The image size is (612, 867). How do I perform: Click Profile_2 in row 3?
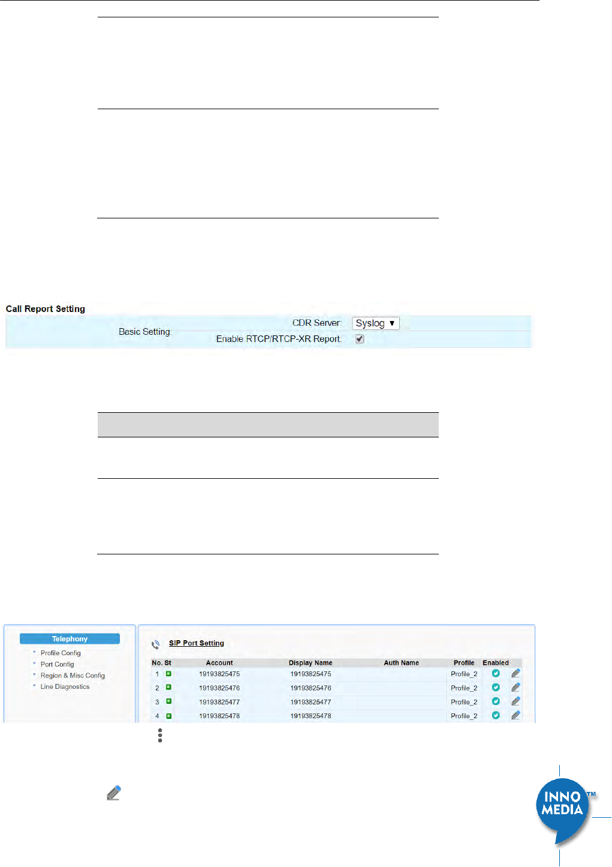click(x=464, y=702)
